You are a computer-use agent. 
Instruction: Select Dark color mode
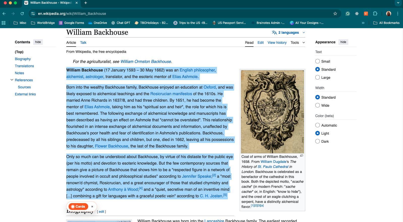tap(318, 141)
